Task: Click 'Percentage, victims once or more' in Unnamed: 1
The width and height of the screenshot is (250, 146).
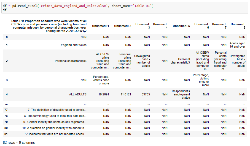Action: (x=101, y=80)
